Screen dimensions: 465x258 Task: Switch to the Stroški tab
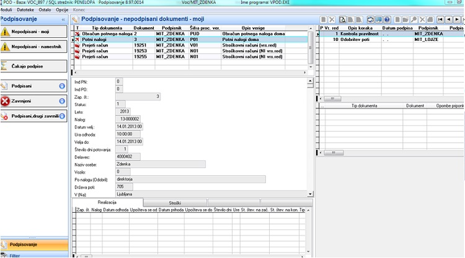[175, 203]
